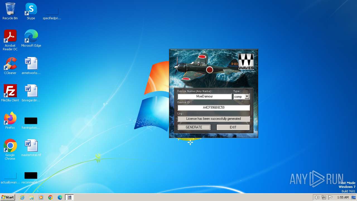
Task: Open the Recycle Bin desktop icon
Action: [10, 11]
